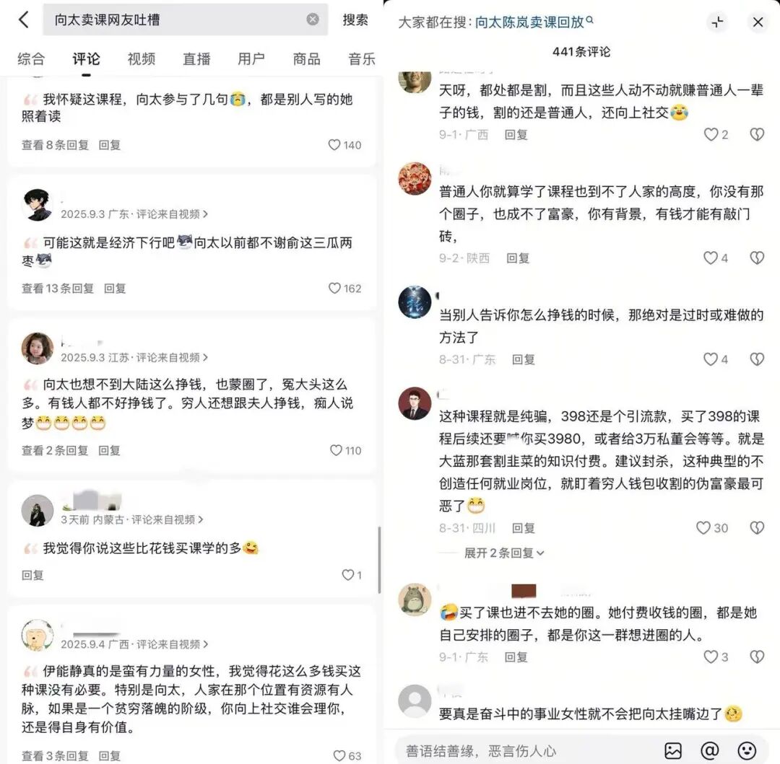Tap the 搜索 button

(x=355, y=20)
